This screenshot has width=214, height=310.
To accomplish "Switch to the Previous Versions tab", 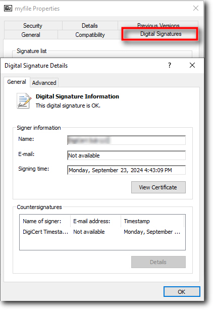I will pyautogui.click(x=158, y=25).
